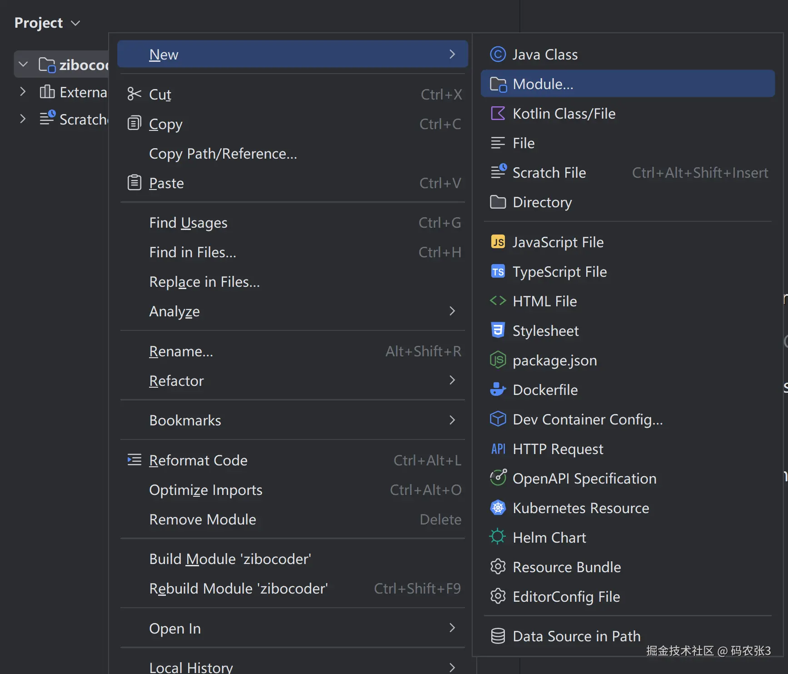The height and width of the screenshot is (674, 788).
Task: Click the Dockerfile whale icon
Action: [x=498, y=390]
